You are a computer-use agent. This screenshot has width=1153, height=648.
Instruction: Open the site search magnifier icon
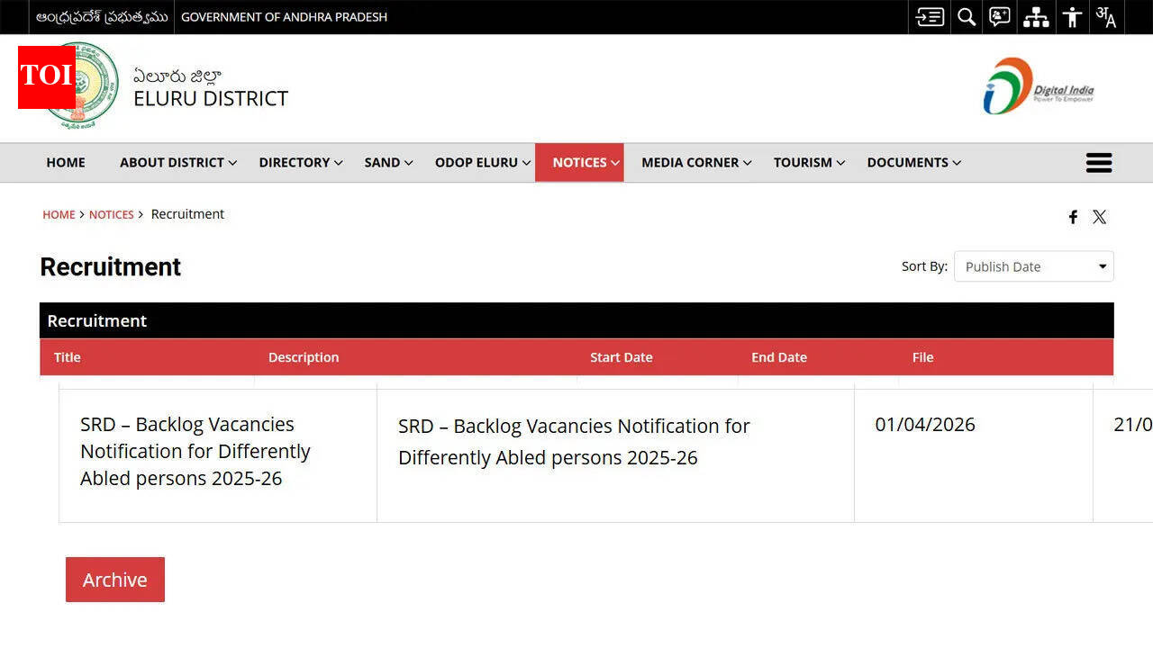tap(966, 17)
